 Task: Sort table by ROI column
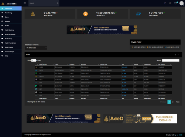coord(127,64)
